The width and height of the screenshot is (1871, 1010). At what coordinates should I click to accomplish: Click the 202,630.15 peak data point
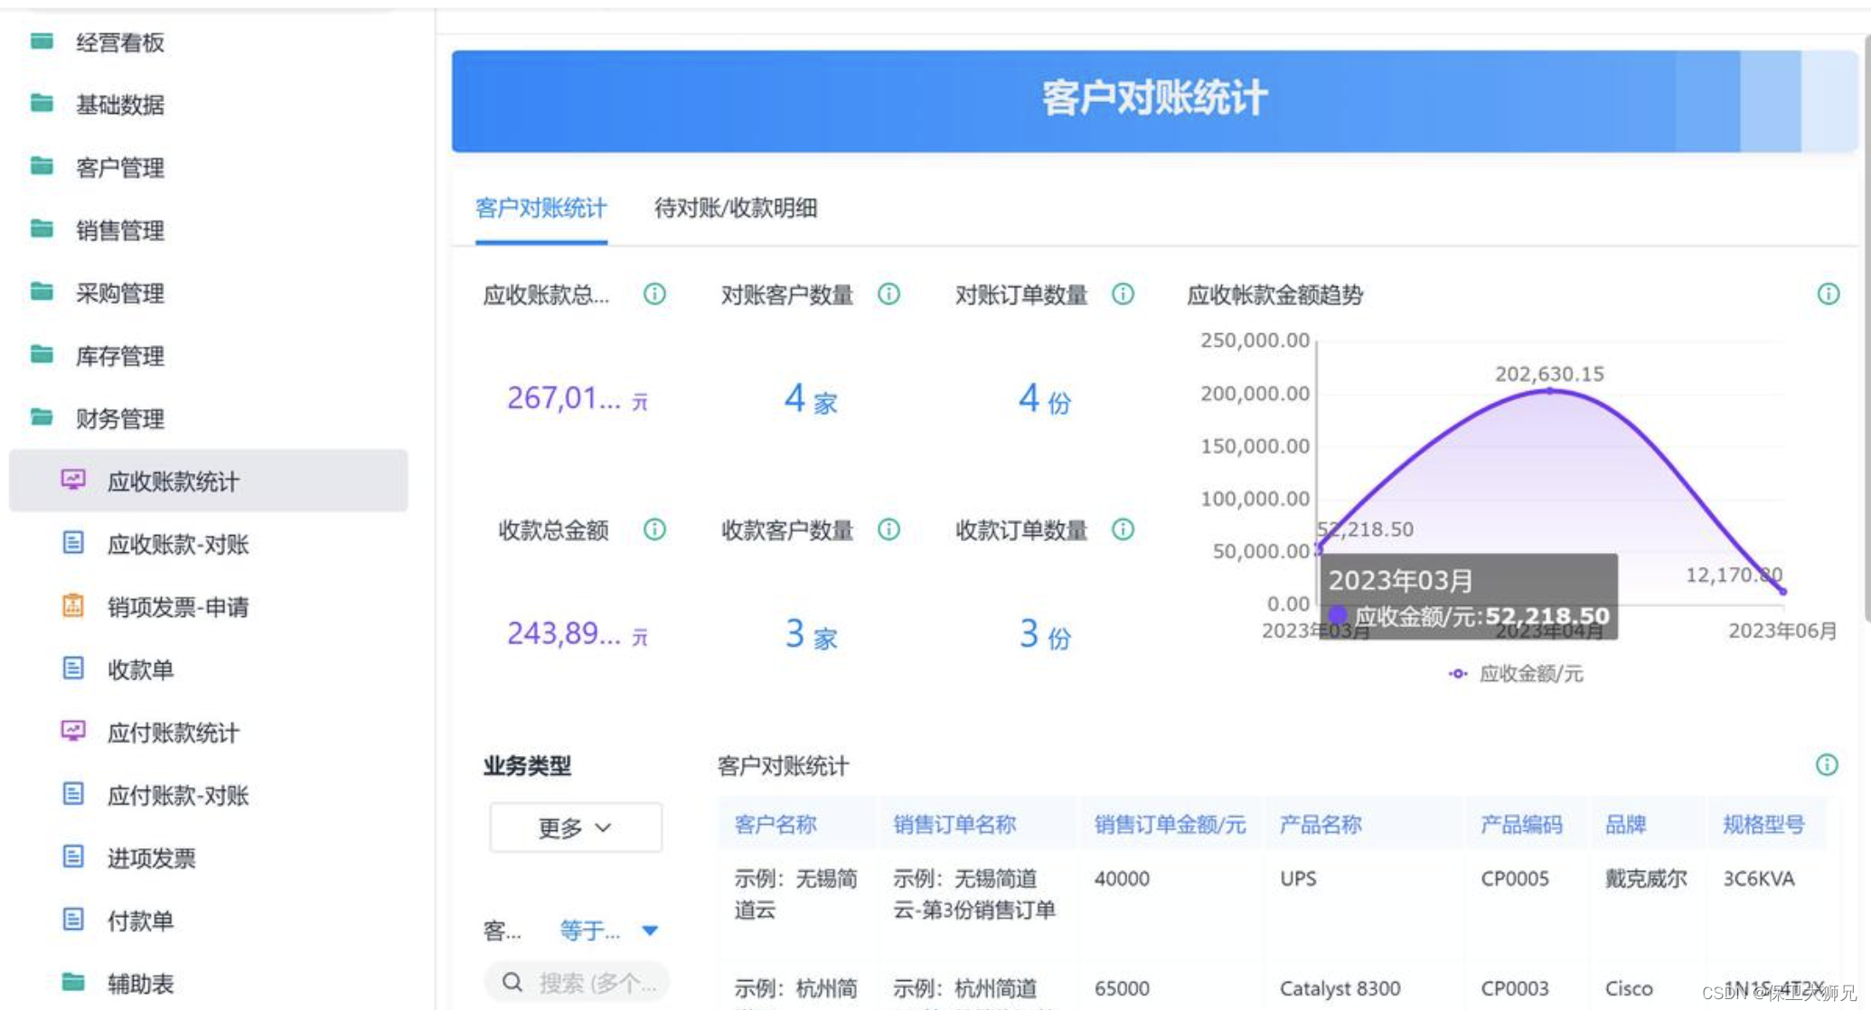pyautogui.click(x=1549, y=391)
